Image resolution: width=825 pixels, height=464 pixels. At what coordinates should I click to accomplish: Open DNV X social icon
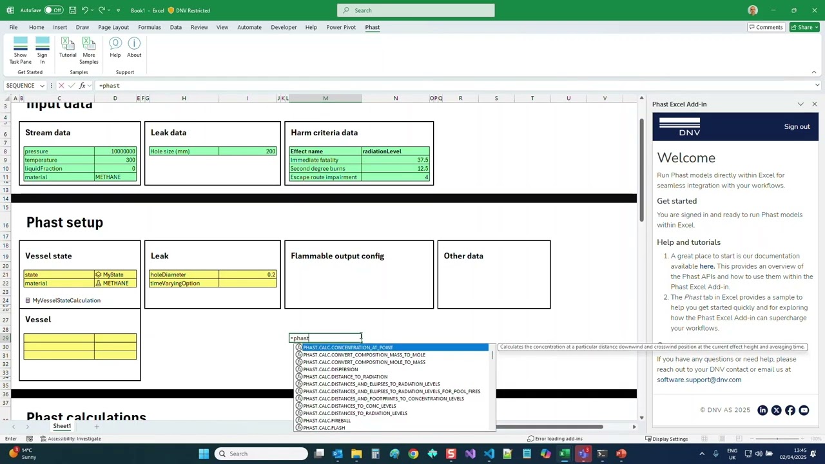[x=776, y=411]
